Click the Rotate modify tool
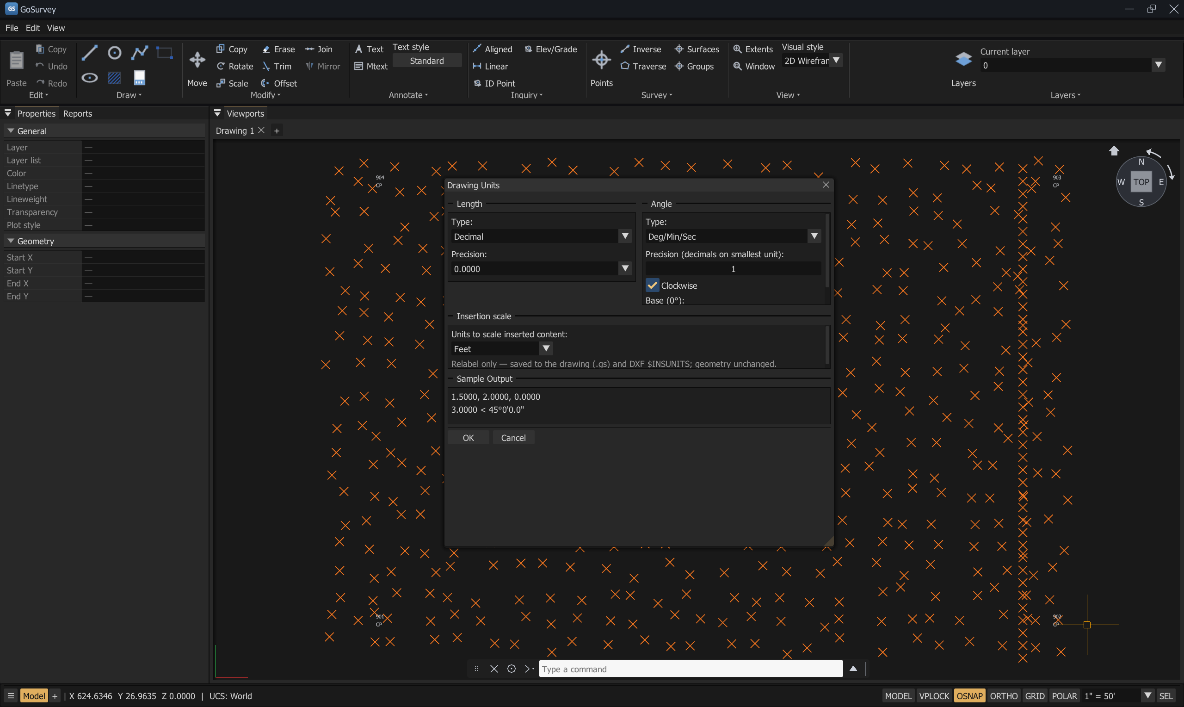This screenshot has height=707, width=1184. coord(234,66)
